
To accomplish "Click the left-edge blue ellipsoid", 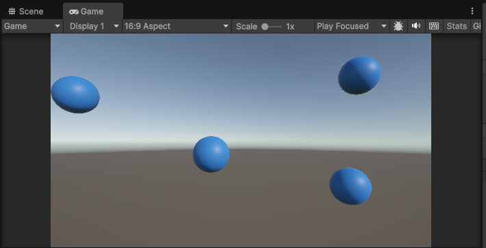I will point(75,95).
